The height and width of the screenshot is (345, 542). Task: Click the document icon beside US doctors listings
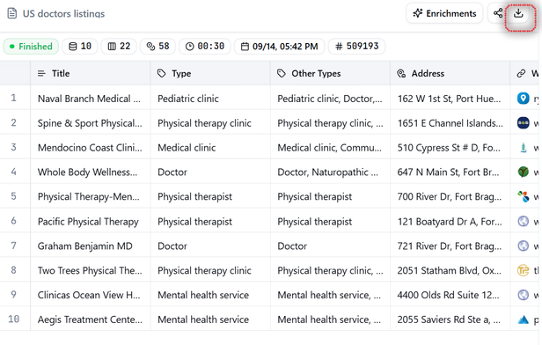(12, 13)
